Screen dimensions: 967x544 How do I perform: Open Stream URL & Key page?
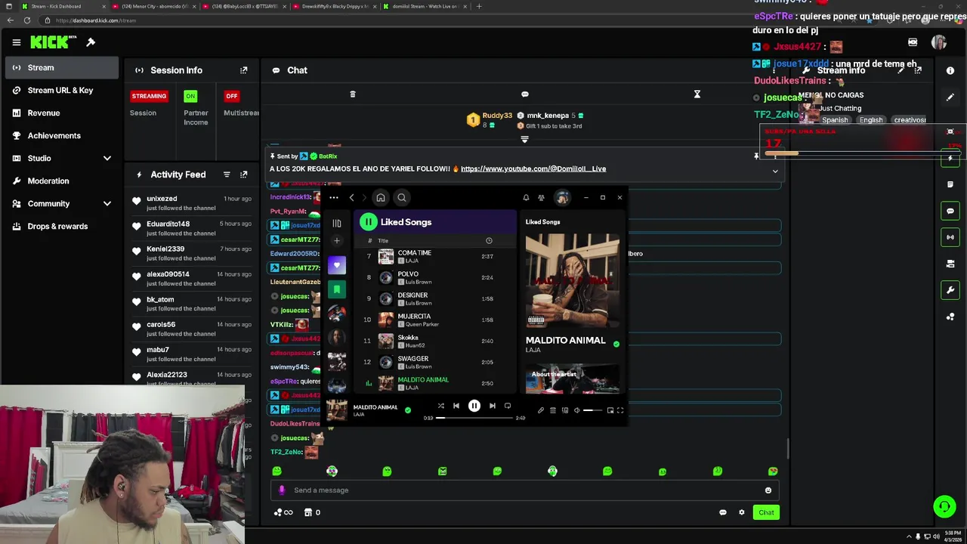coord(60,90)
